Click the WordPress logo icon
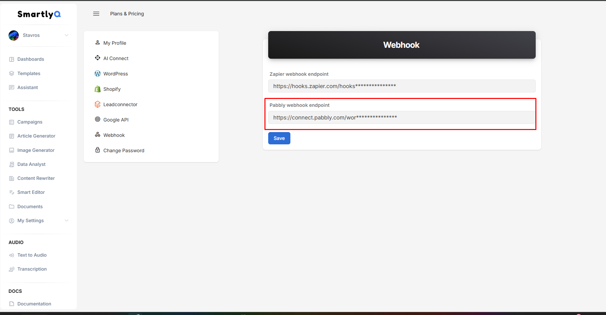This screenshot has width=606, height=315. point(98,73)
